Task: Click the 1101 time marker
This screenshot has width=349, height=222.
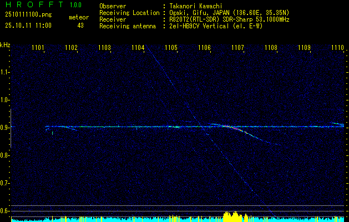Action: point(38,48)
